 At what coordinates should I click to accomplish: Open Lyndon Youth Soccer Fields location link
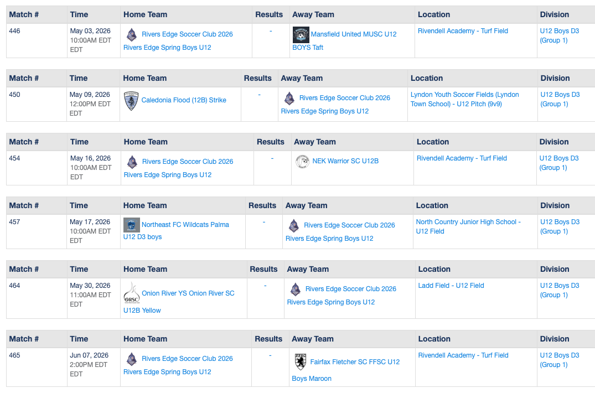(x=464, y=99)
